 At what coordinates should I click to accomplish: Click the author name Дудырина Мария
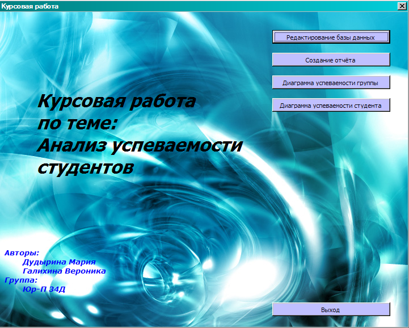(x=59, y=262)
